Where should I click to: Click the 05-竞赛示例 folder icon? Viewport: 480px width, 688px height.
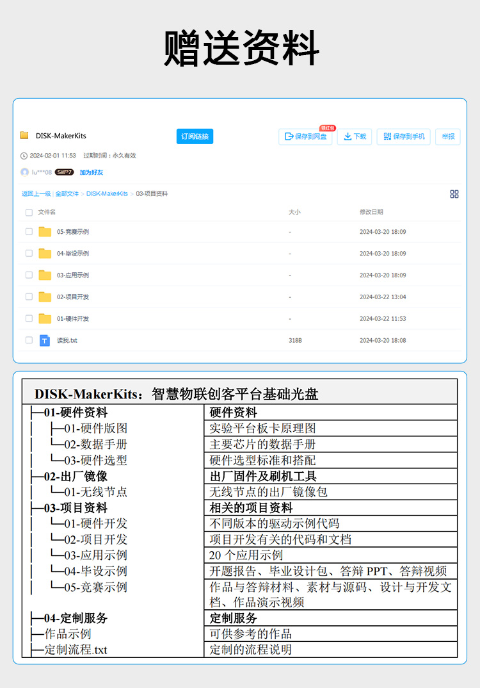45,232
